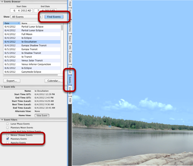Collapse the Events Browser section triangle
Screen dimensions: 193x166
[x=2, y=1]
